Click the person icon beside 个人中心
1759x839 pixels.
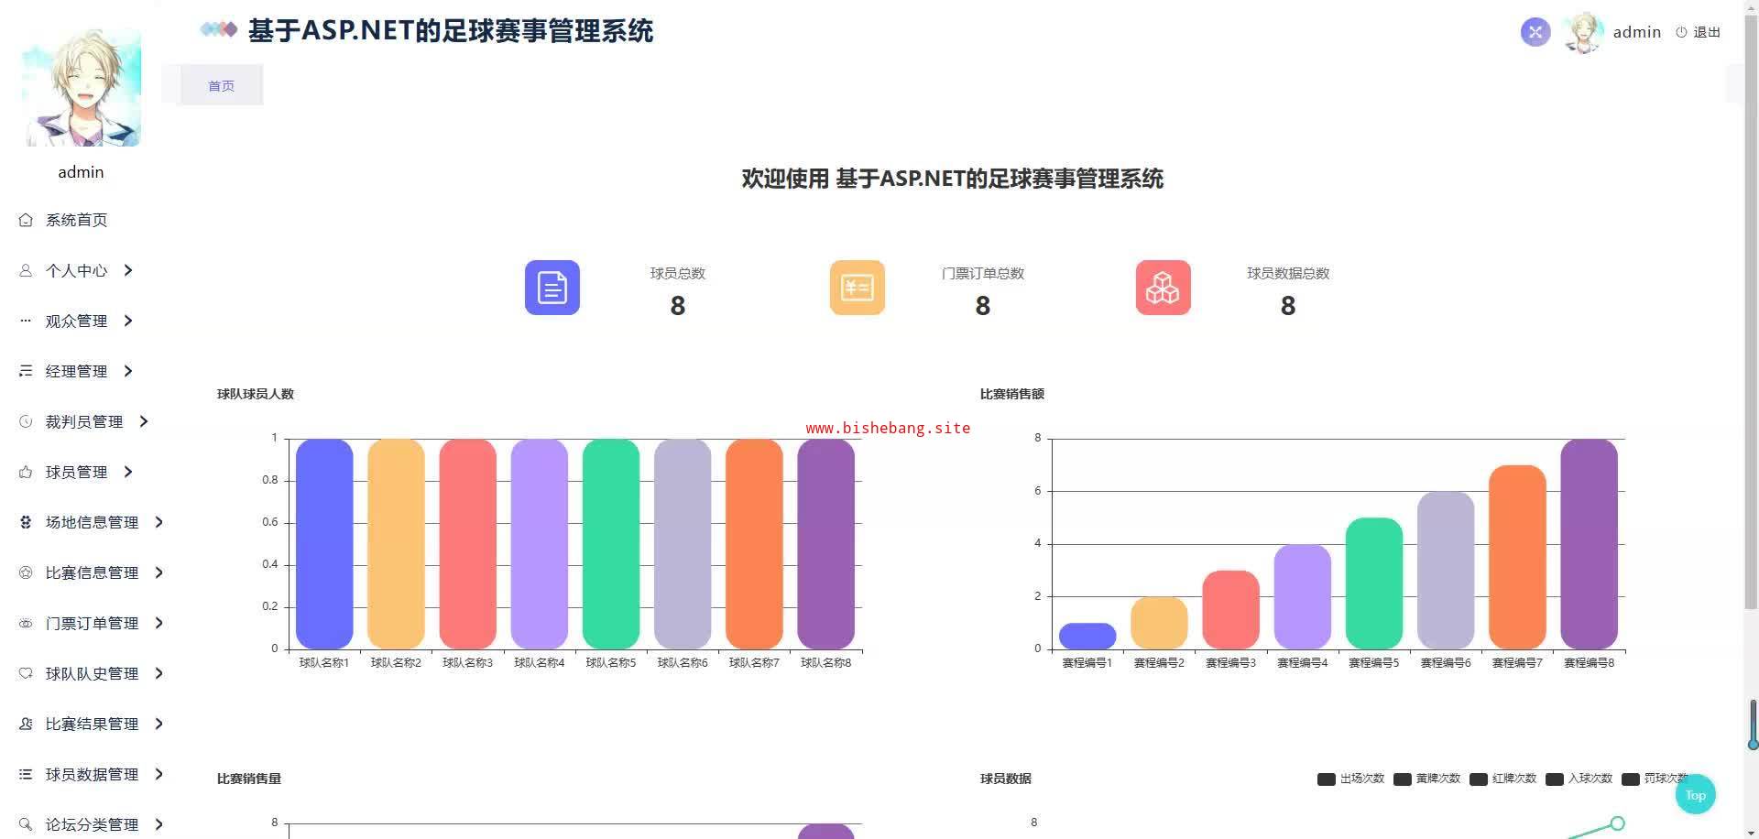click(26, 270)
